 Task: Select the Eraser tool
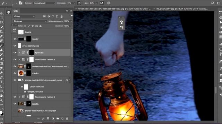click(1, 59)
